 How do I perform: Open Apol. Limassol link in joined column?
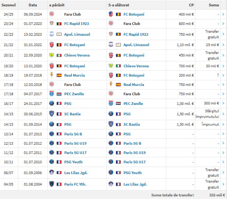(136, 45)
